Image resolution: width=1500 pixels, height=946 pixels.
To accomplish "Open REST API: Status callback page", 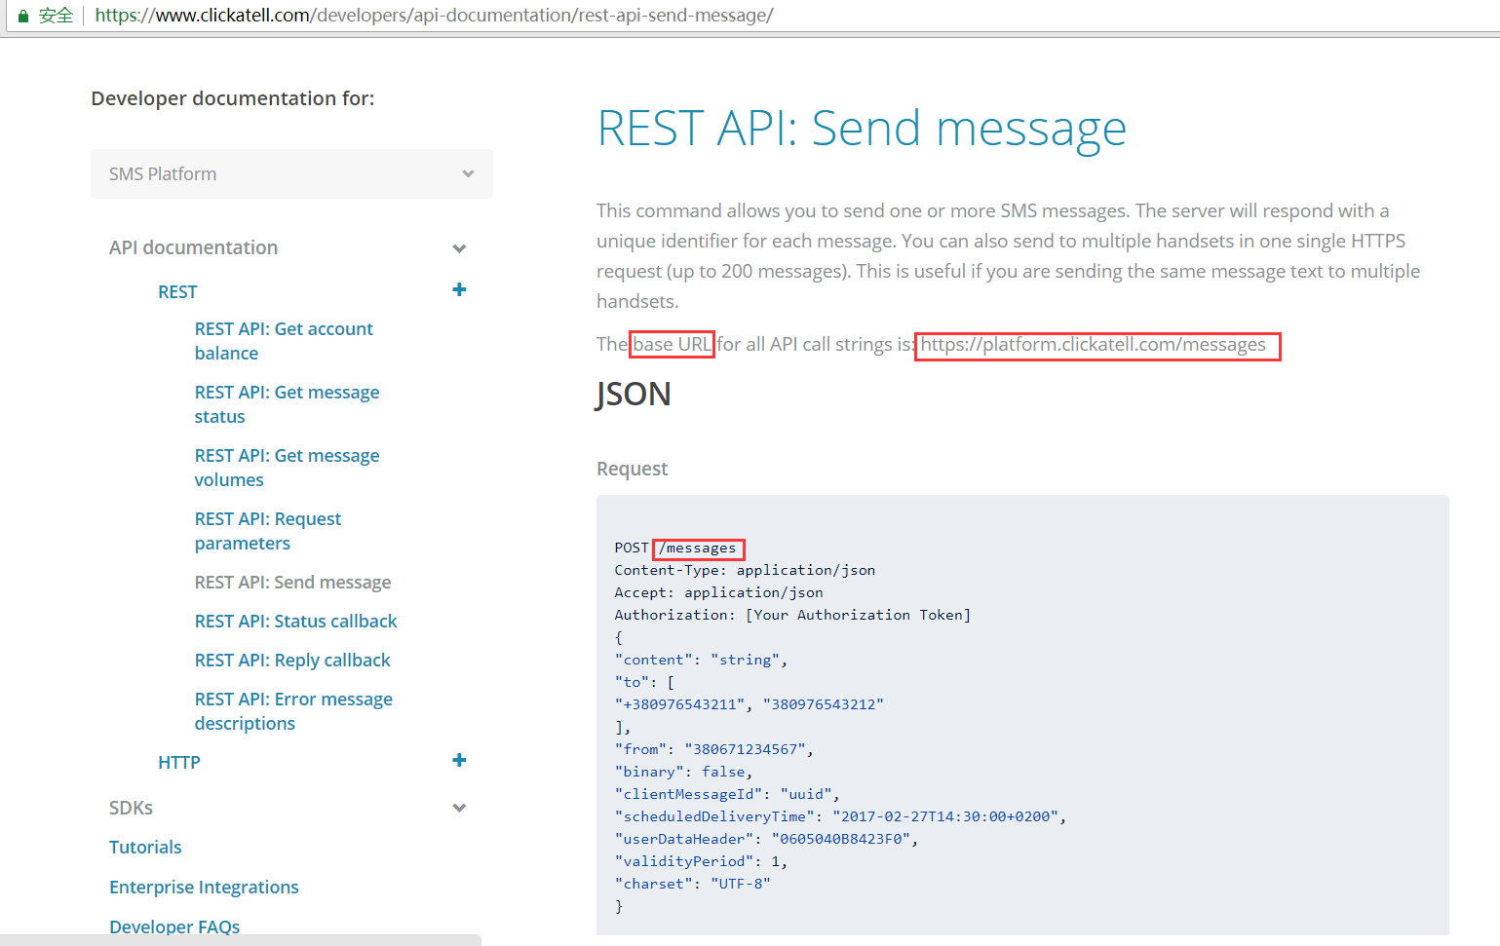I will 295,621.
